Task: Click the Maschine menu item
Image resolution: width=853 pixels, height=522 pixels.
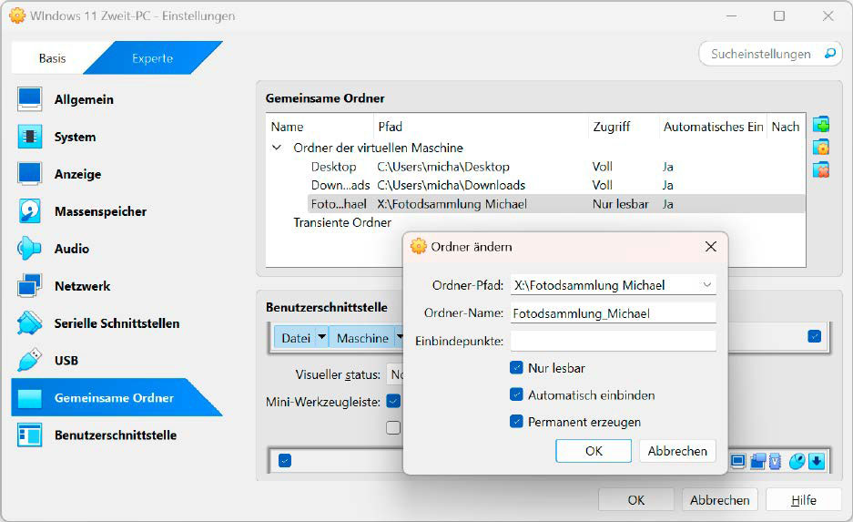Action: coord(362,338)
